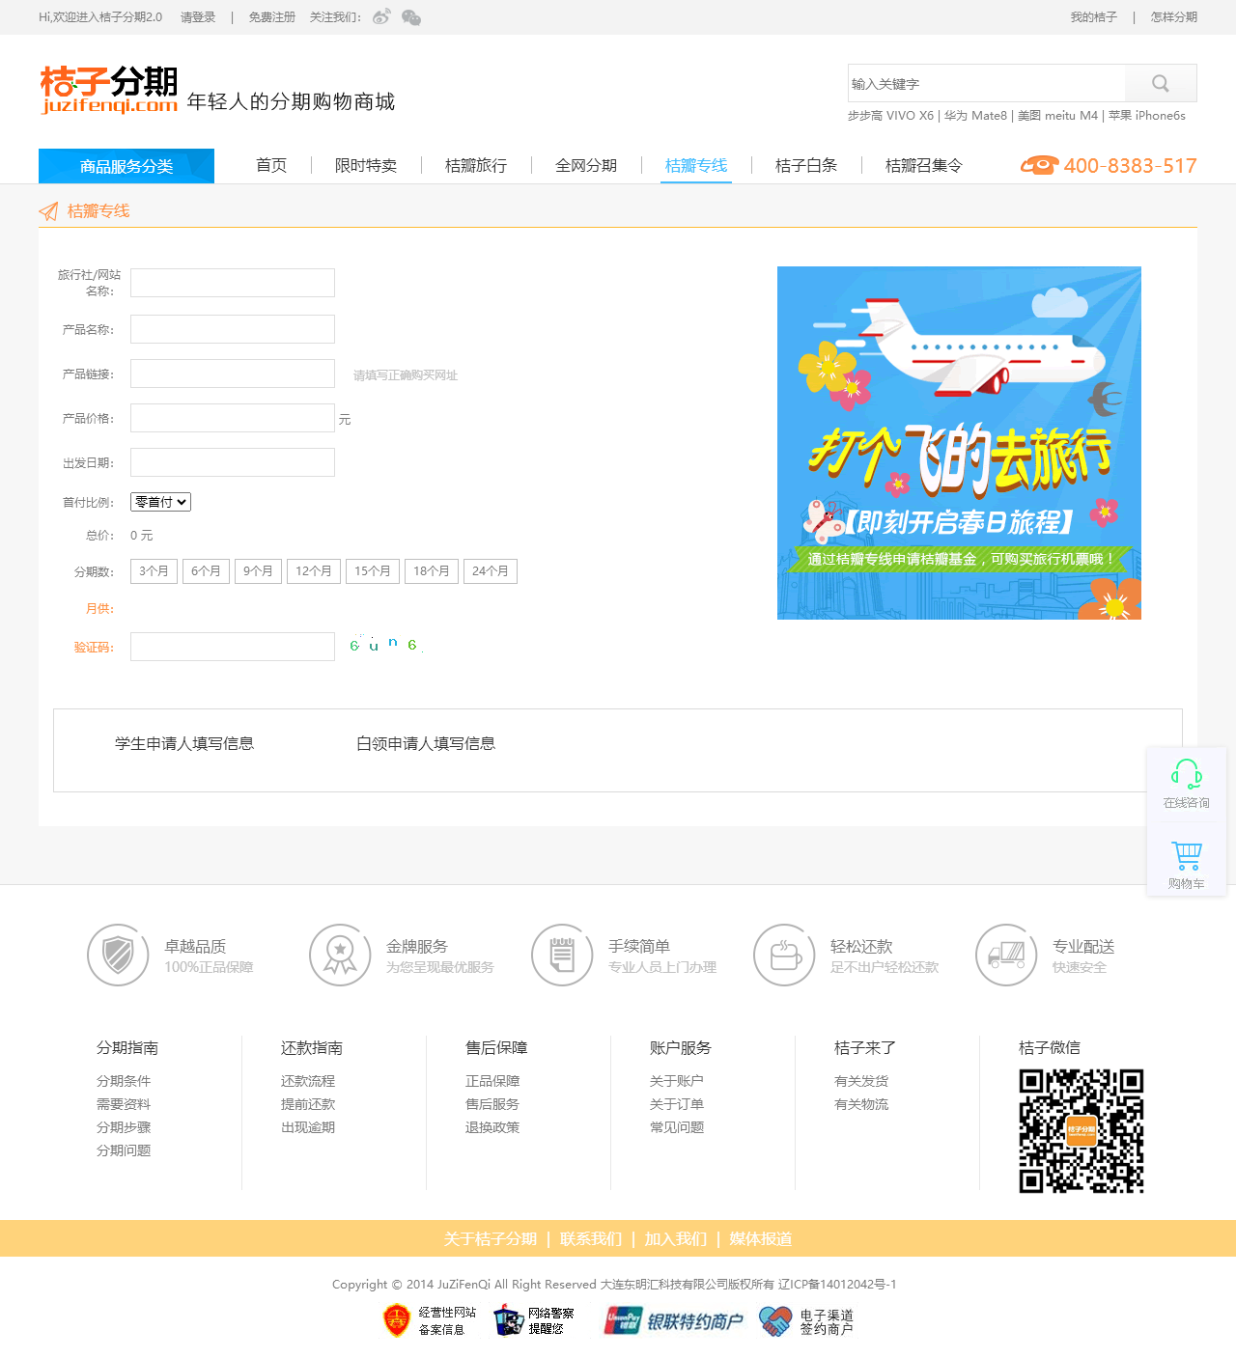Expand the 商品服务分类 category menu
The width and height of the screenshot is (1236, 1358).
pyautogui.click(x=126, y=166)
